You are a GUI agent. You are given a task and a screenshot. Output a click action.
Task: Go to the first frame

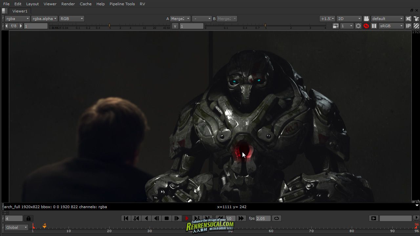[126, 218]
